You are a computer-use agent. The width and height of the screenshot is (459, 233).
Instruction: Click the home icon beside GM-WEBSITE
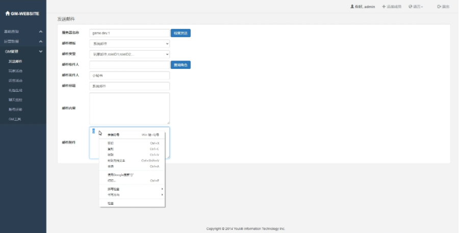pos(8,14)
